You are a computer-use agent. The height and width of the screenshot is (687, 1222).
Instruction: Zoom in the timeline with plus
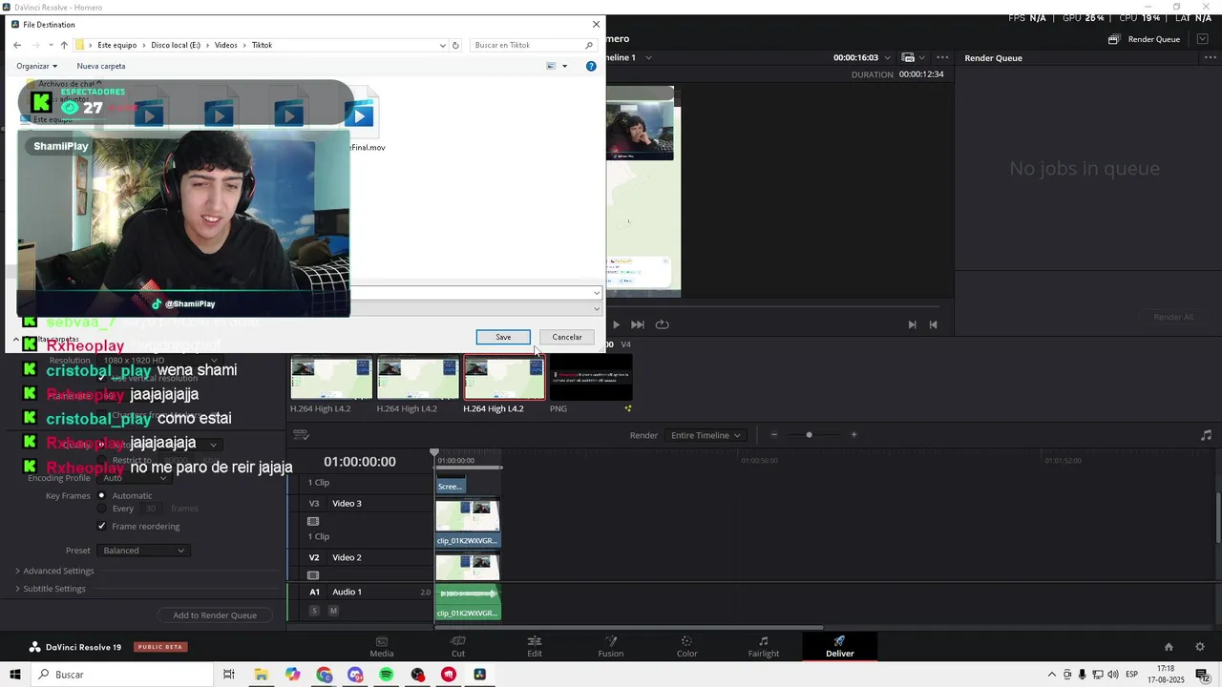point(853,435)
